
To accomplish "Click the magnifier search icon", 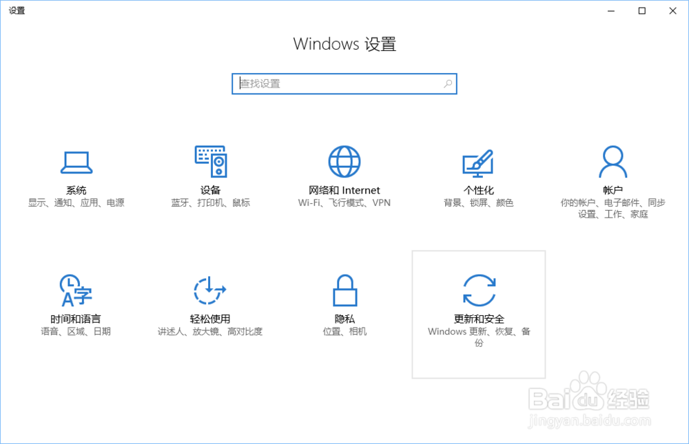I will [x=448, y=83].
